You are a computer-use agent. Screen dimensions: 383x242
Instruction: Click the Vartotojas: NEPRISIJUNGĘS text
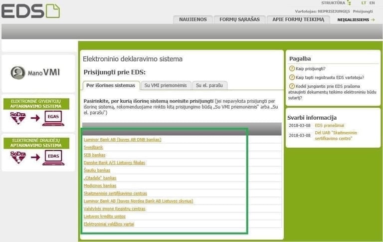(323, 11)
